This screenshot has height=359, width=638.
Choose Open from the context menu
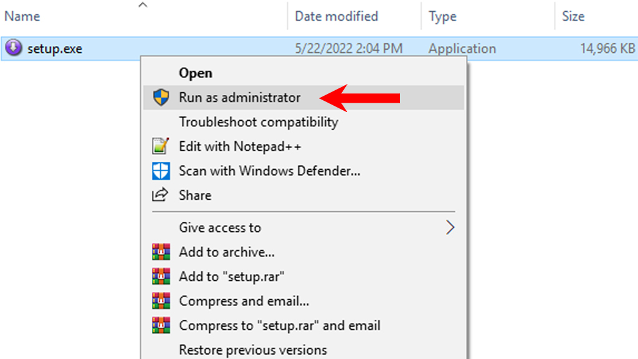(x=196, y=73)
